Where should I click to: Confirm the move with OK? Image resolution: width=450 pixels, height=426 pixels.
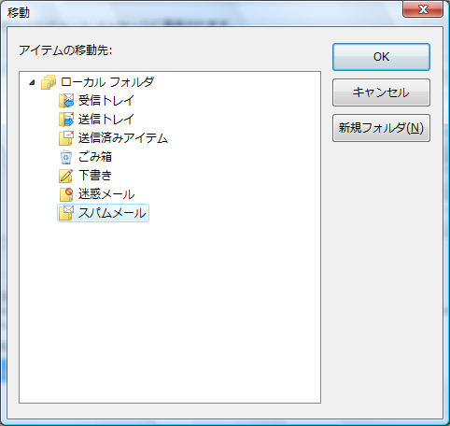381,57
